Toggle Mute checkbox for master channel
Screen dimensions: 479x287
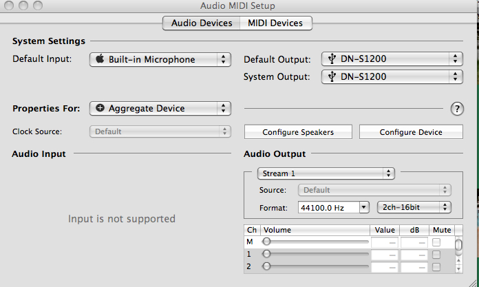click(436, 242)
